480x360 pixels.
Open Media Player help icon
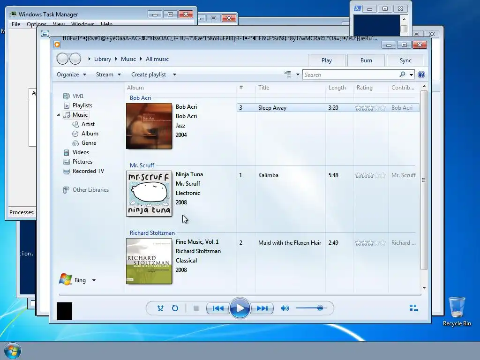coord(421,75)
